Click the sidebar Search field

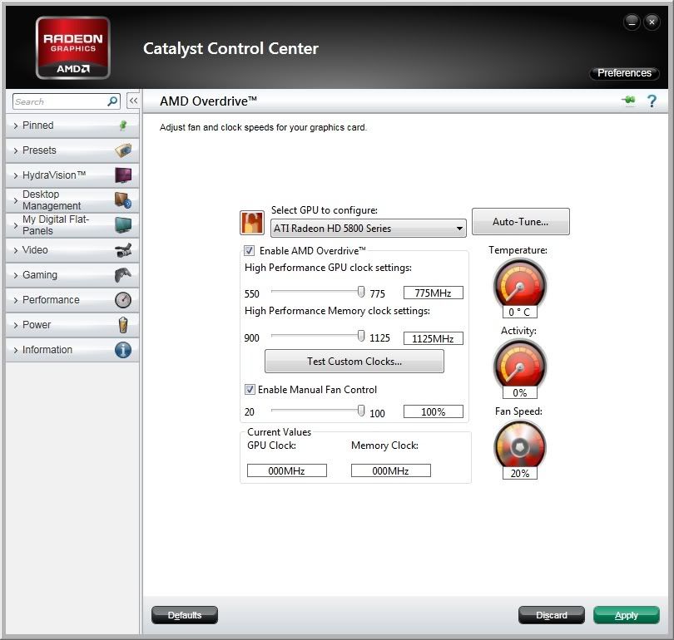click(58, 101)
